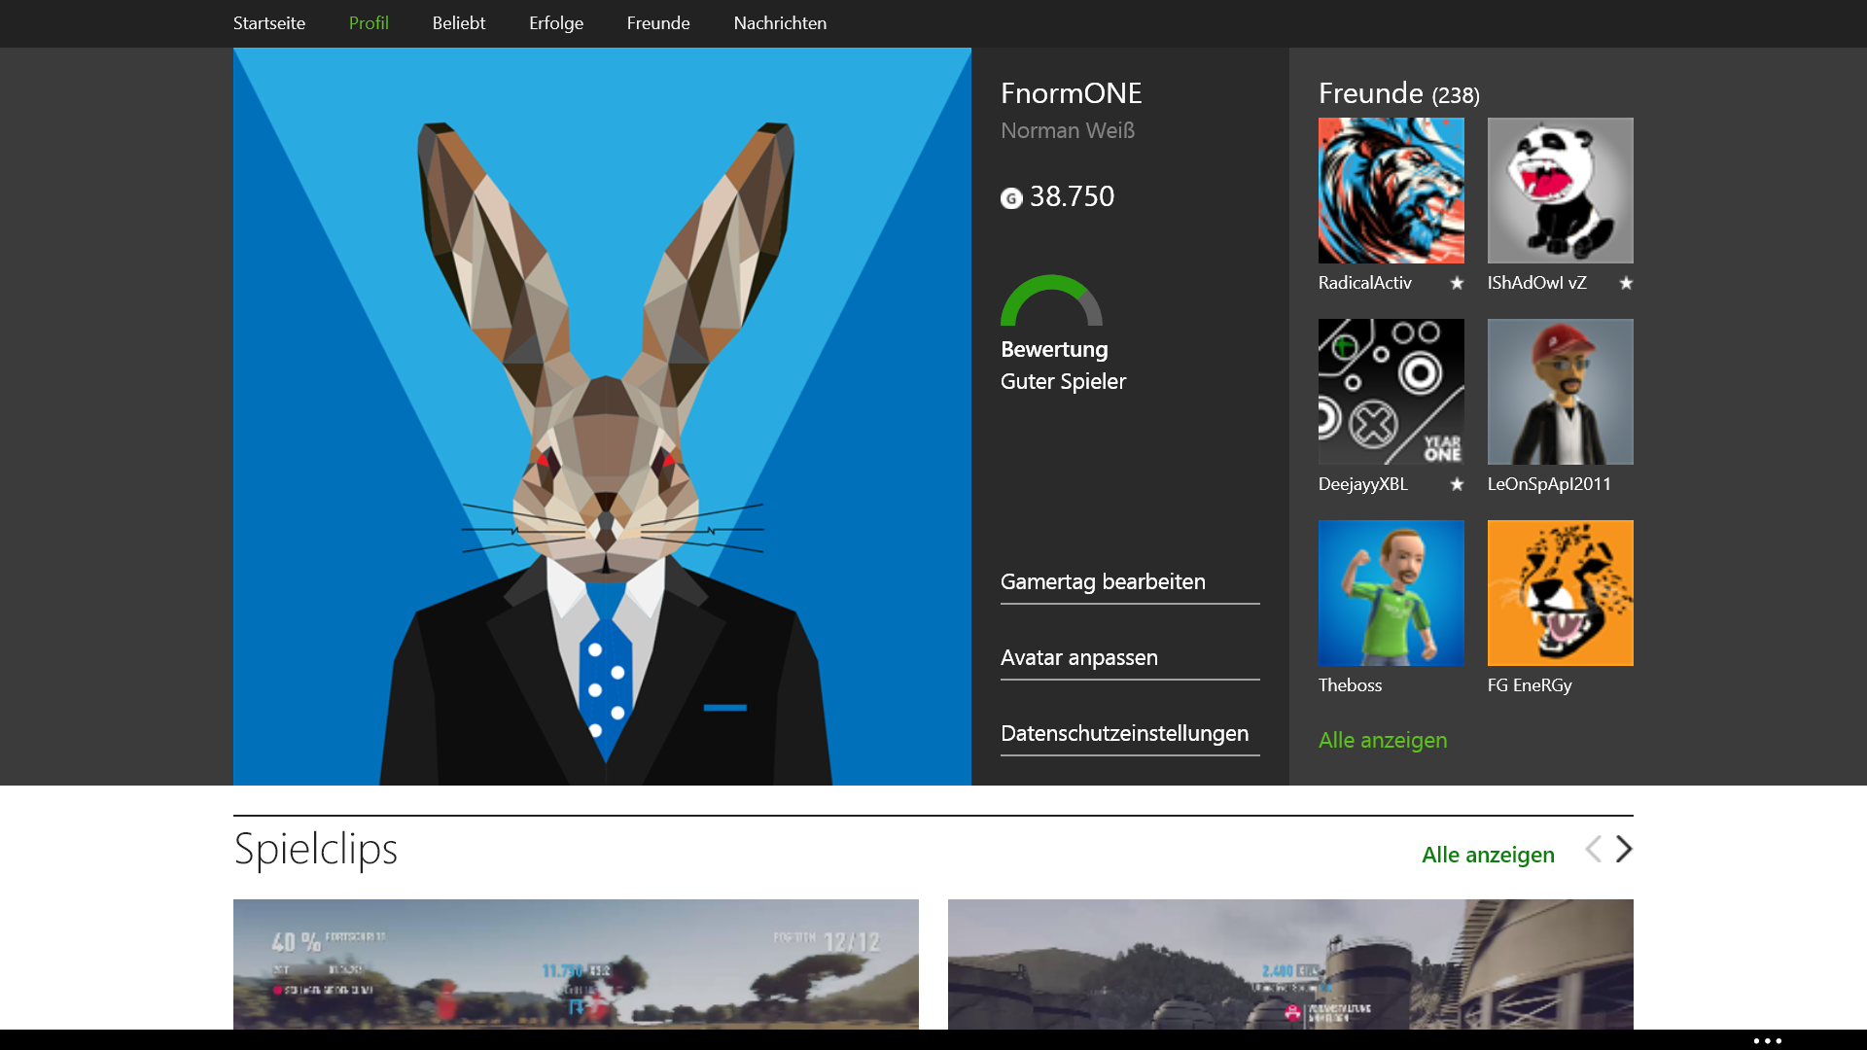Open IShAdOwl vZ panda avatar
This screenshot has width=1867, height=1050.
coord(1560,191)
